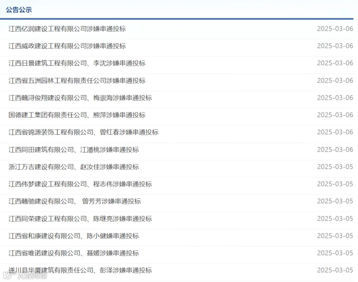
Task: Open 国德建工集团有限责任公司、熊萍 notice
Action: click(77, 115)
